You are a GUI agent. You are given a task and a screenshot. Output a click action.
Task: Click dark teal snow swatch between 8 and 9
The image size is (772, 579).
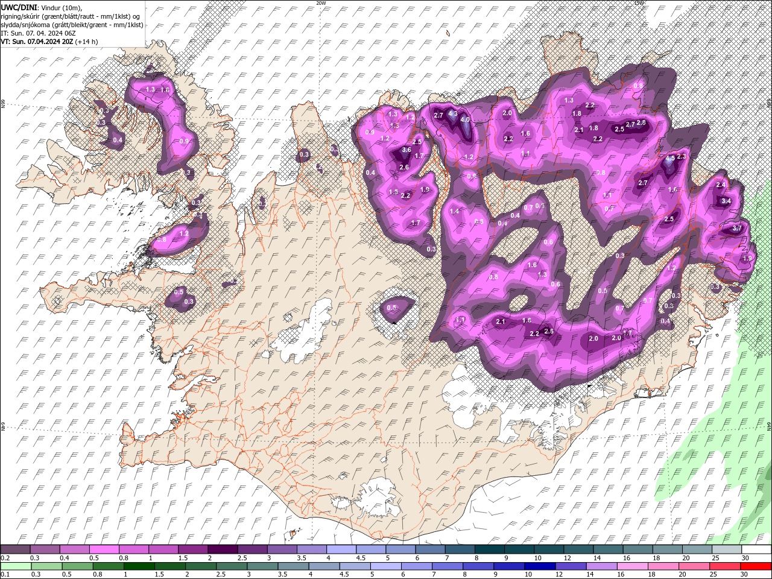coord(489,549)
